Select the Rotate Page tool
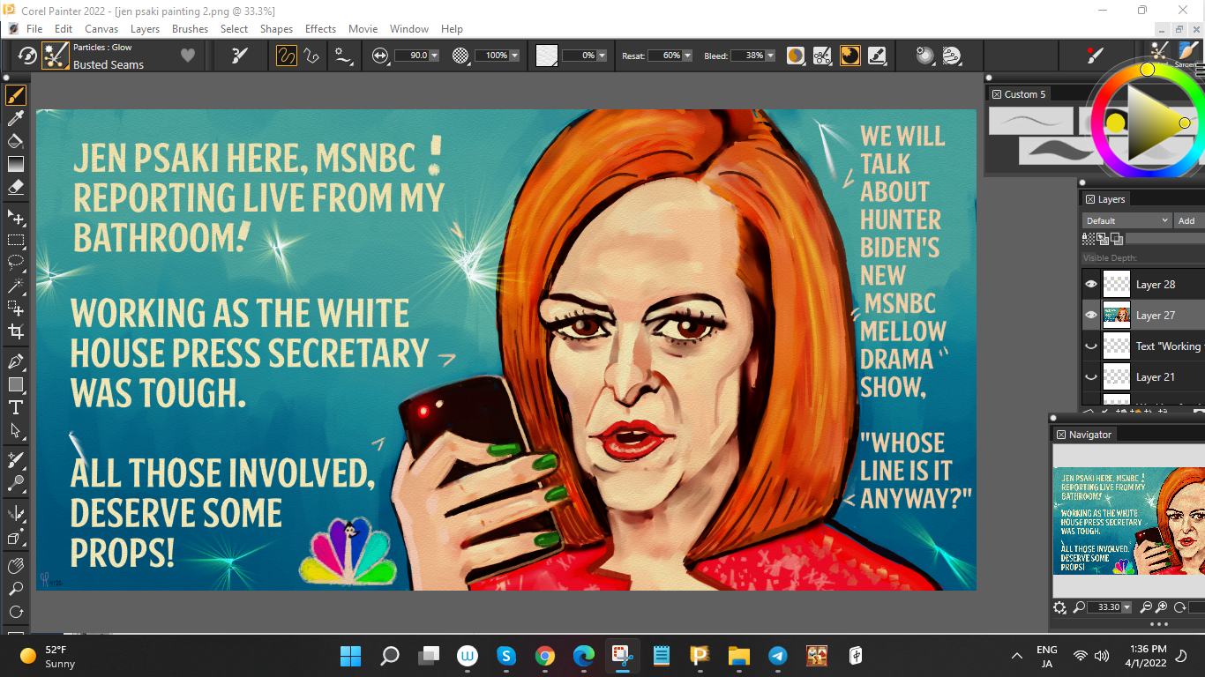 (16, 612)
